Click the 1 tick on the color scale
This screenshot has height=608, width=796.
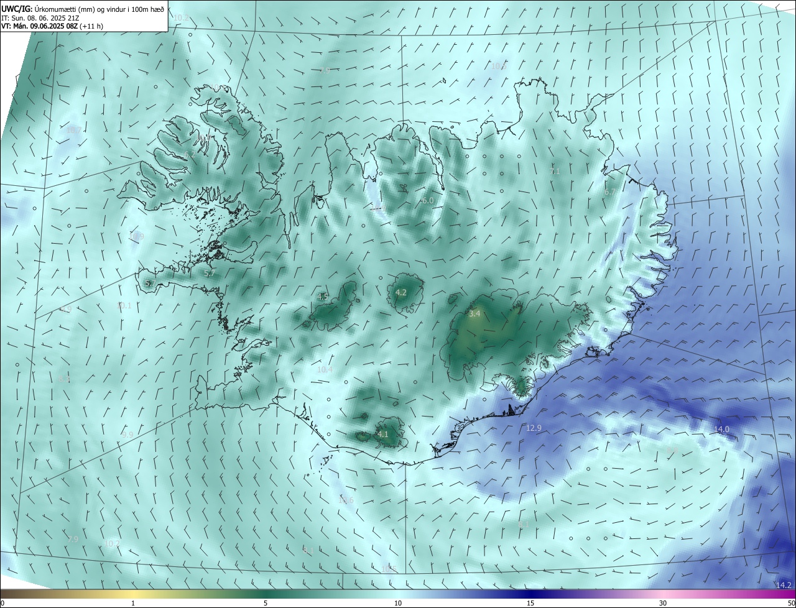pos(133,603)
